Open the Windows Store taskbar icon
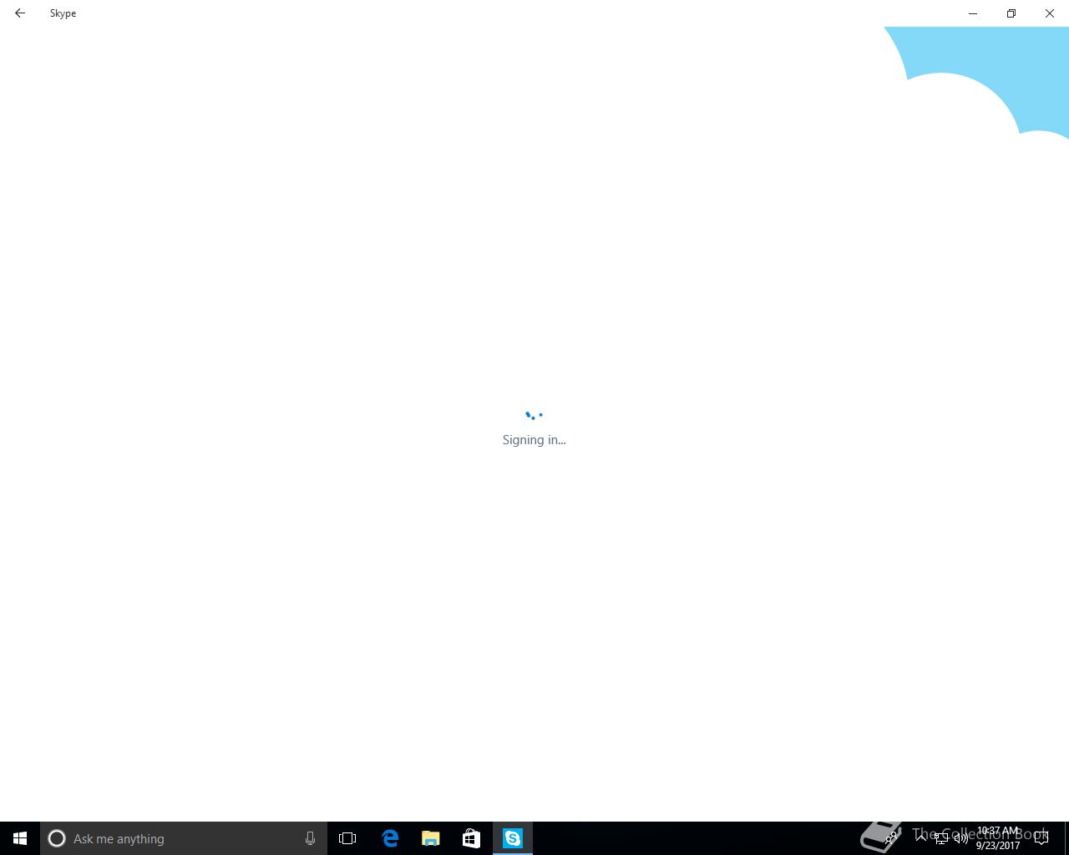 pos(471,838)
